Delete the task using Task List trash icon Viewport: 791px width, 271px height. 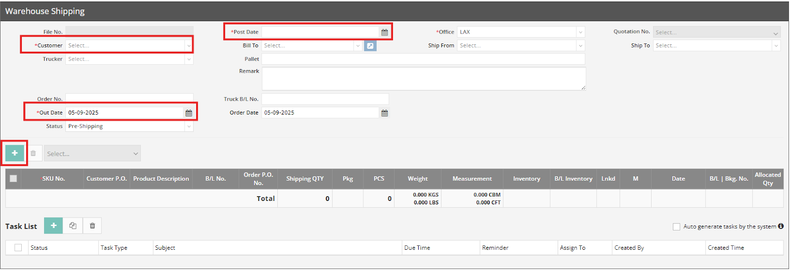coord(92,226)
